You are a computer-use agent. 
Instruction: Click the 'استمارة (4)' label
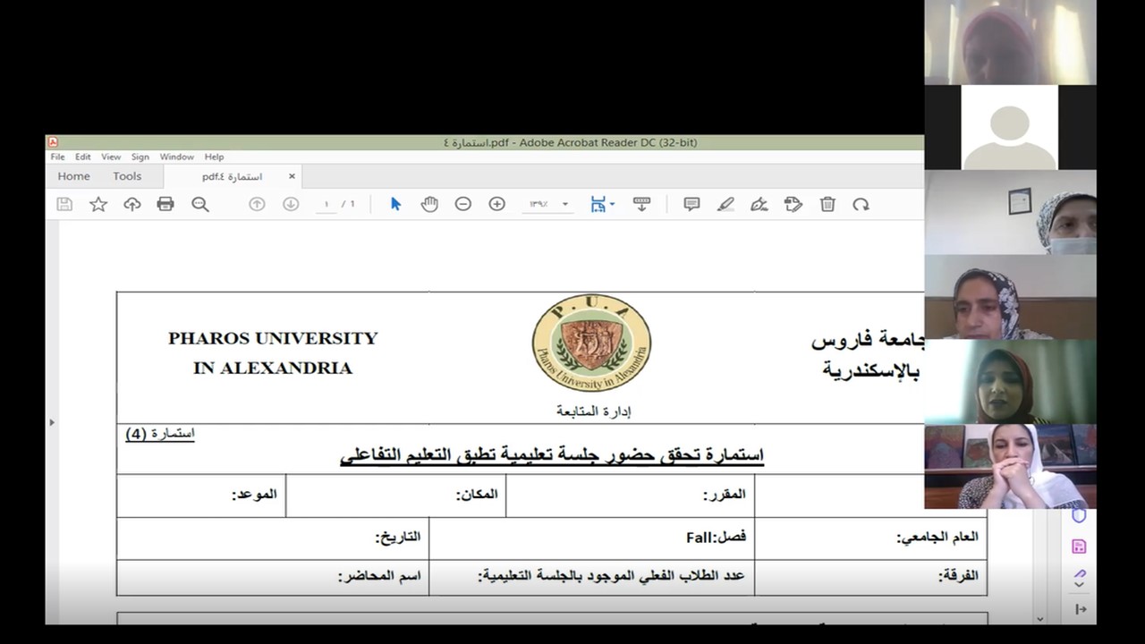pos(160,435)
